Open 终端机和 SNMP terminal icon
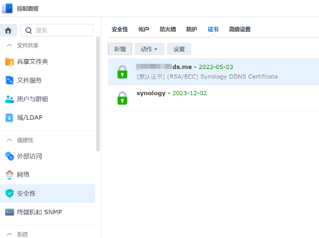Image resolution: width=319 pixels, height=238 pixels. pyautogui.click(x=10, y=212)
